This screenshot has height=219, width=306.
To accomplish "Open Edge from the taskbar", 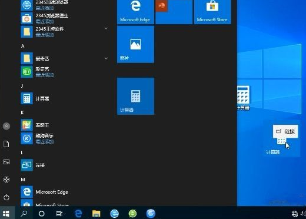I will click(78, 214).
